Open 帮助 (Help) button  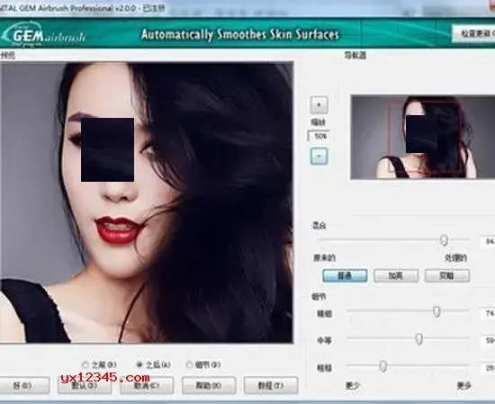tap(209, 385)
